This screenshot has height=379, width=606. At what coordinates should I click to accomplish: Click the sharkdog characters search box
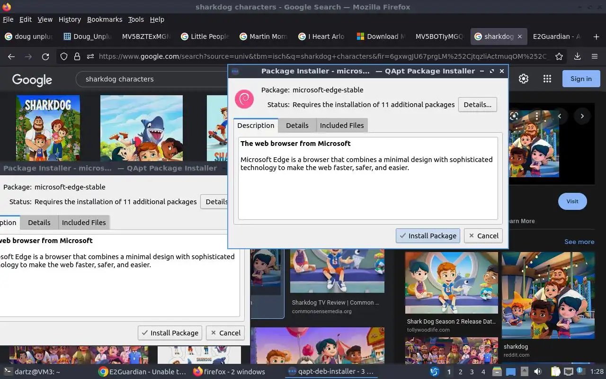click(x=151, y=79)
